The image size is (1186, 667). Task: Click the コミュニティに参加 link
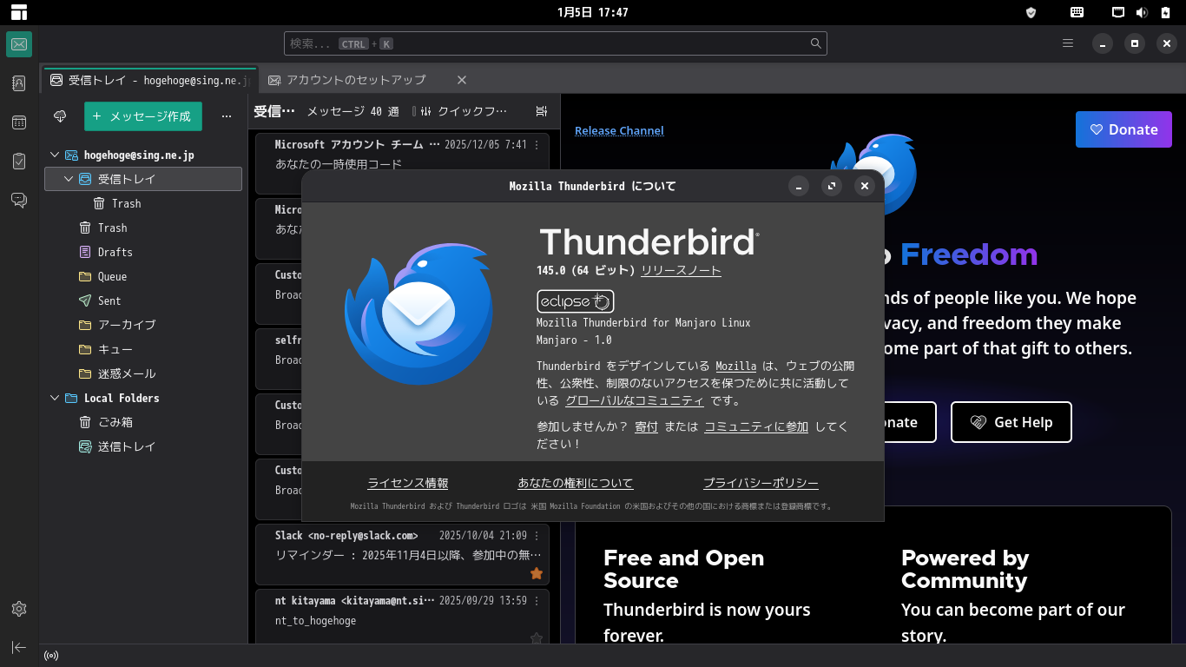756,427
